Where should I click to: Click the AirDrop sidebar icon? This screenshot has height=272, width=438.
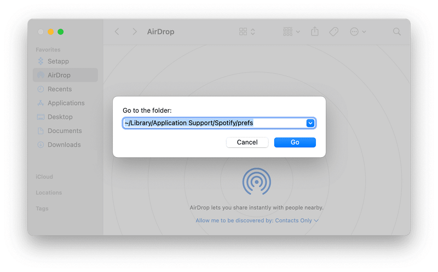tap(41, 75)
